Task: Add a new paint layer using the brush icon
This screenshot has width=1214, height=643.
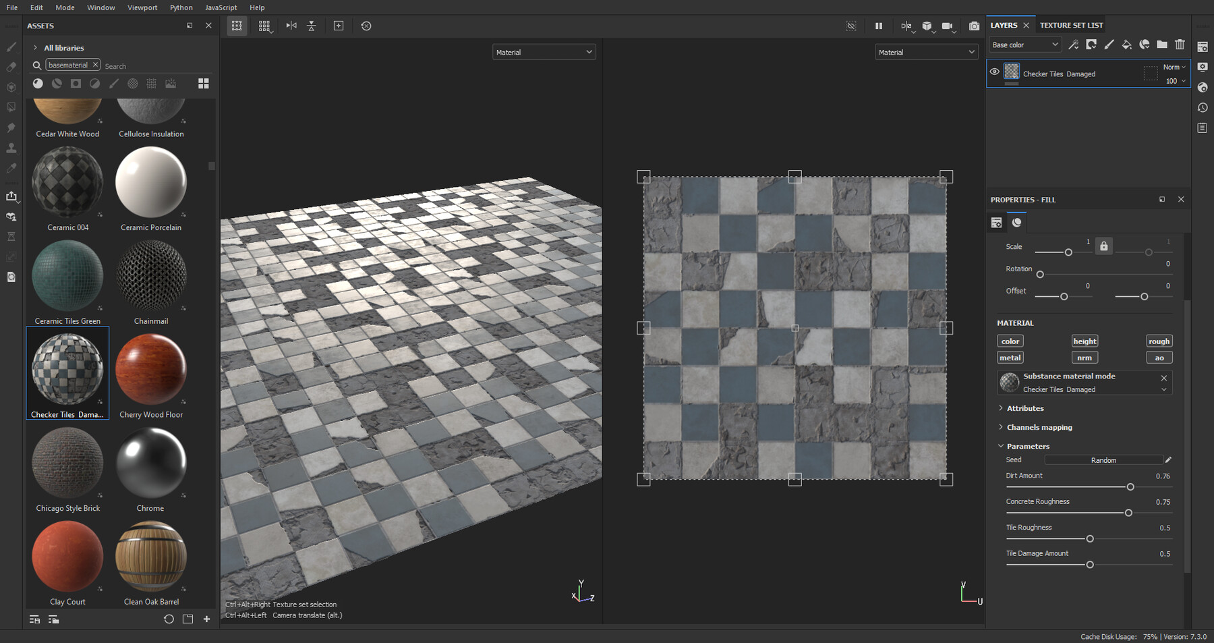Action: (x=1108, y=45)
